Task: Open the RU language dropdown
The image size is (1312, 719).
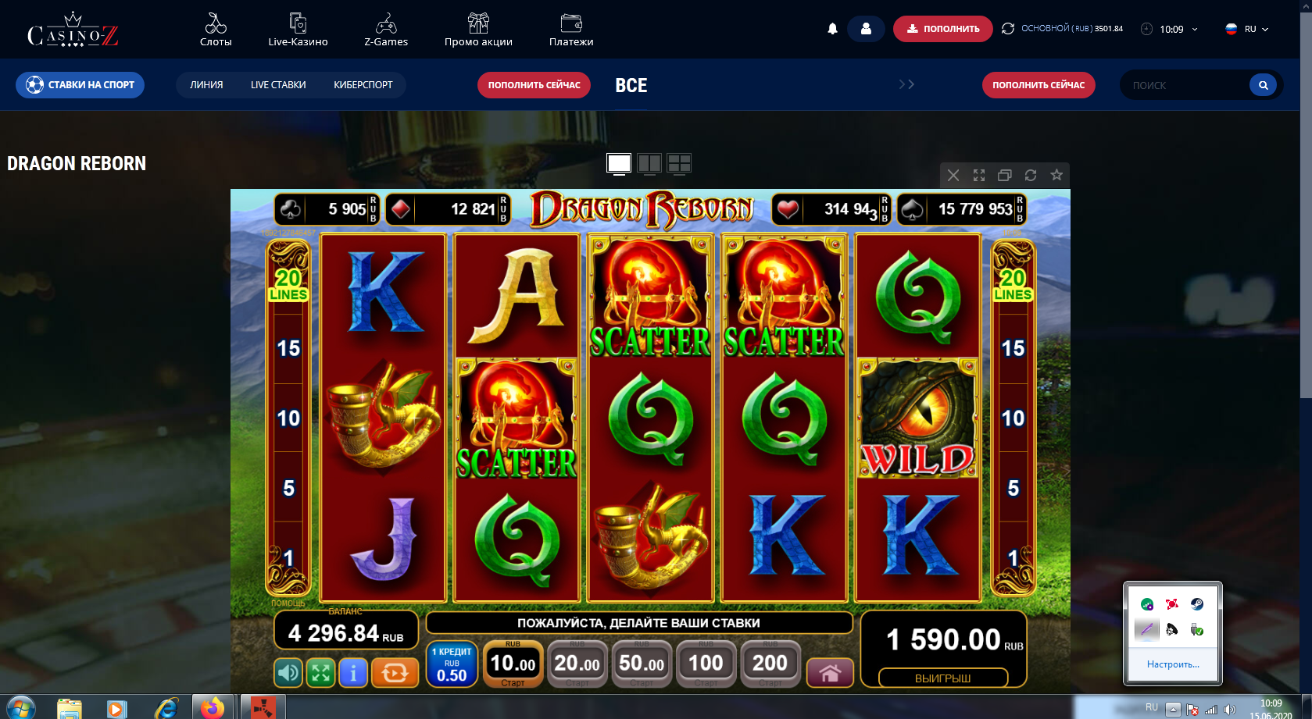Action: [1247, 29]
